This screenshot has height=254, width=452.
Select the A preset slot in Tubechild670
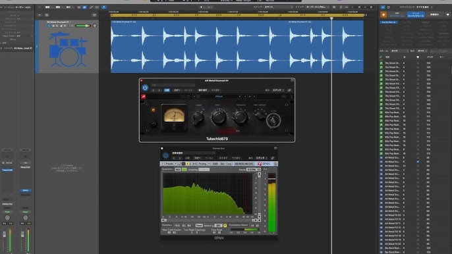245,97
